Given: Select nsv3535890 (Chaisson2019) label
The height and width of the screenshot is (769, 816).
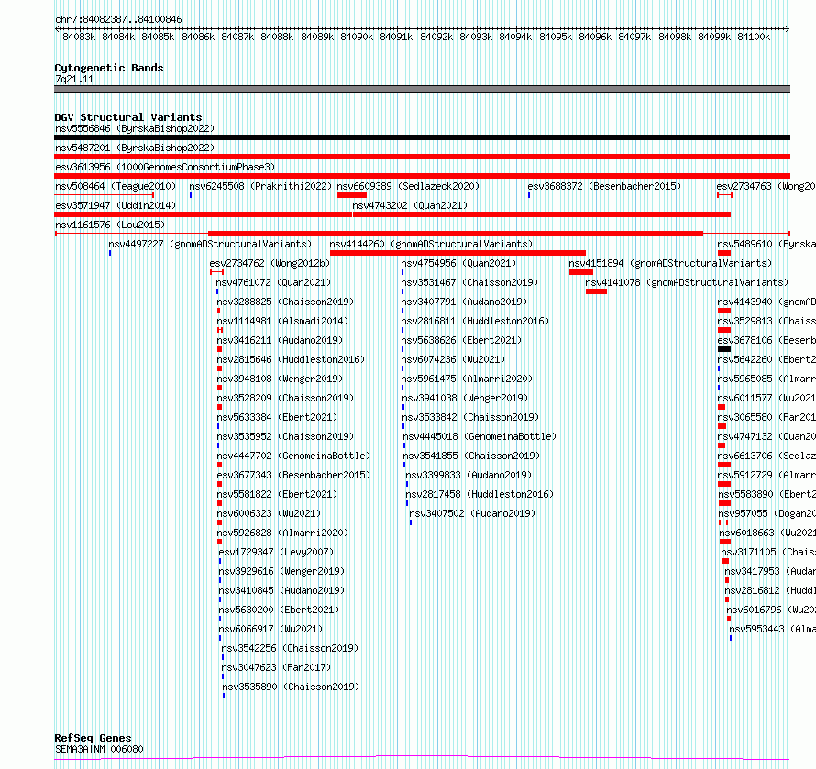Looking at the screenshot, I should point(291,687).
